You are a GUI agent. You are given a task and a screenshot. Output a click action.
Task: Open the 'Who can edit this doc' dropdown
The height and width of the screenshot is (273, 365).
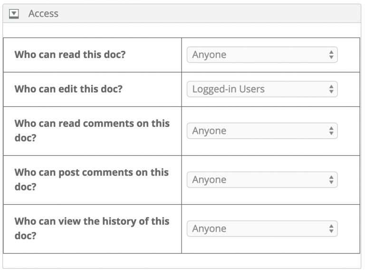click(x=262, y=89)
